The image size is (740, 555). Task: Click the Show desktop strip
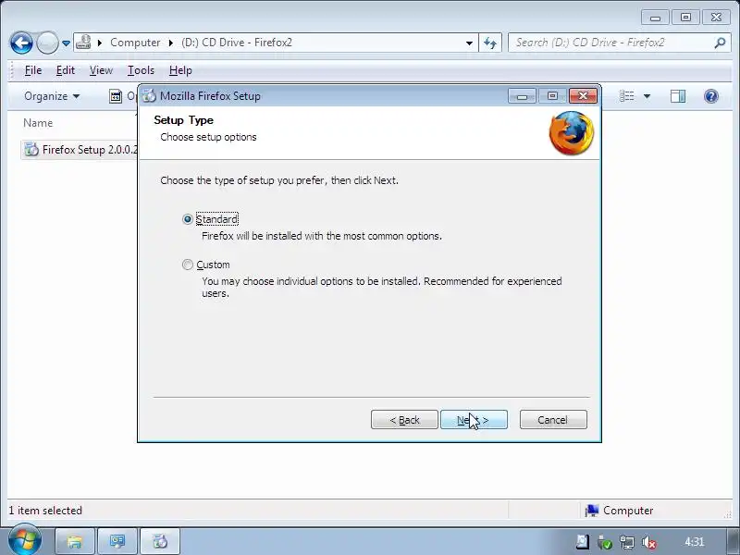click(x=734, y=541)
